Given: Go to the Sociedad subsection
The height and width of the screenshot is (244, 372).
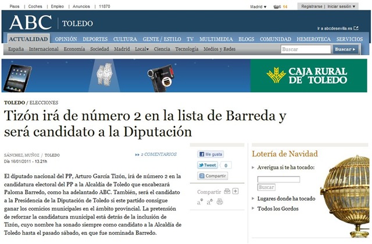Looking at the screenshot, I should click(x=99, y=49).
